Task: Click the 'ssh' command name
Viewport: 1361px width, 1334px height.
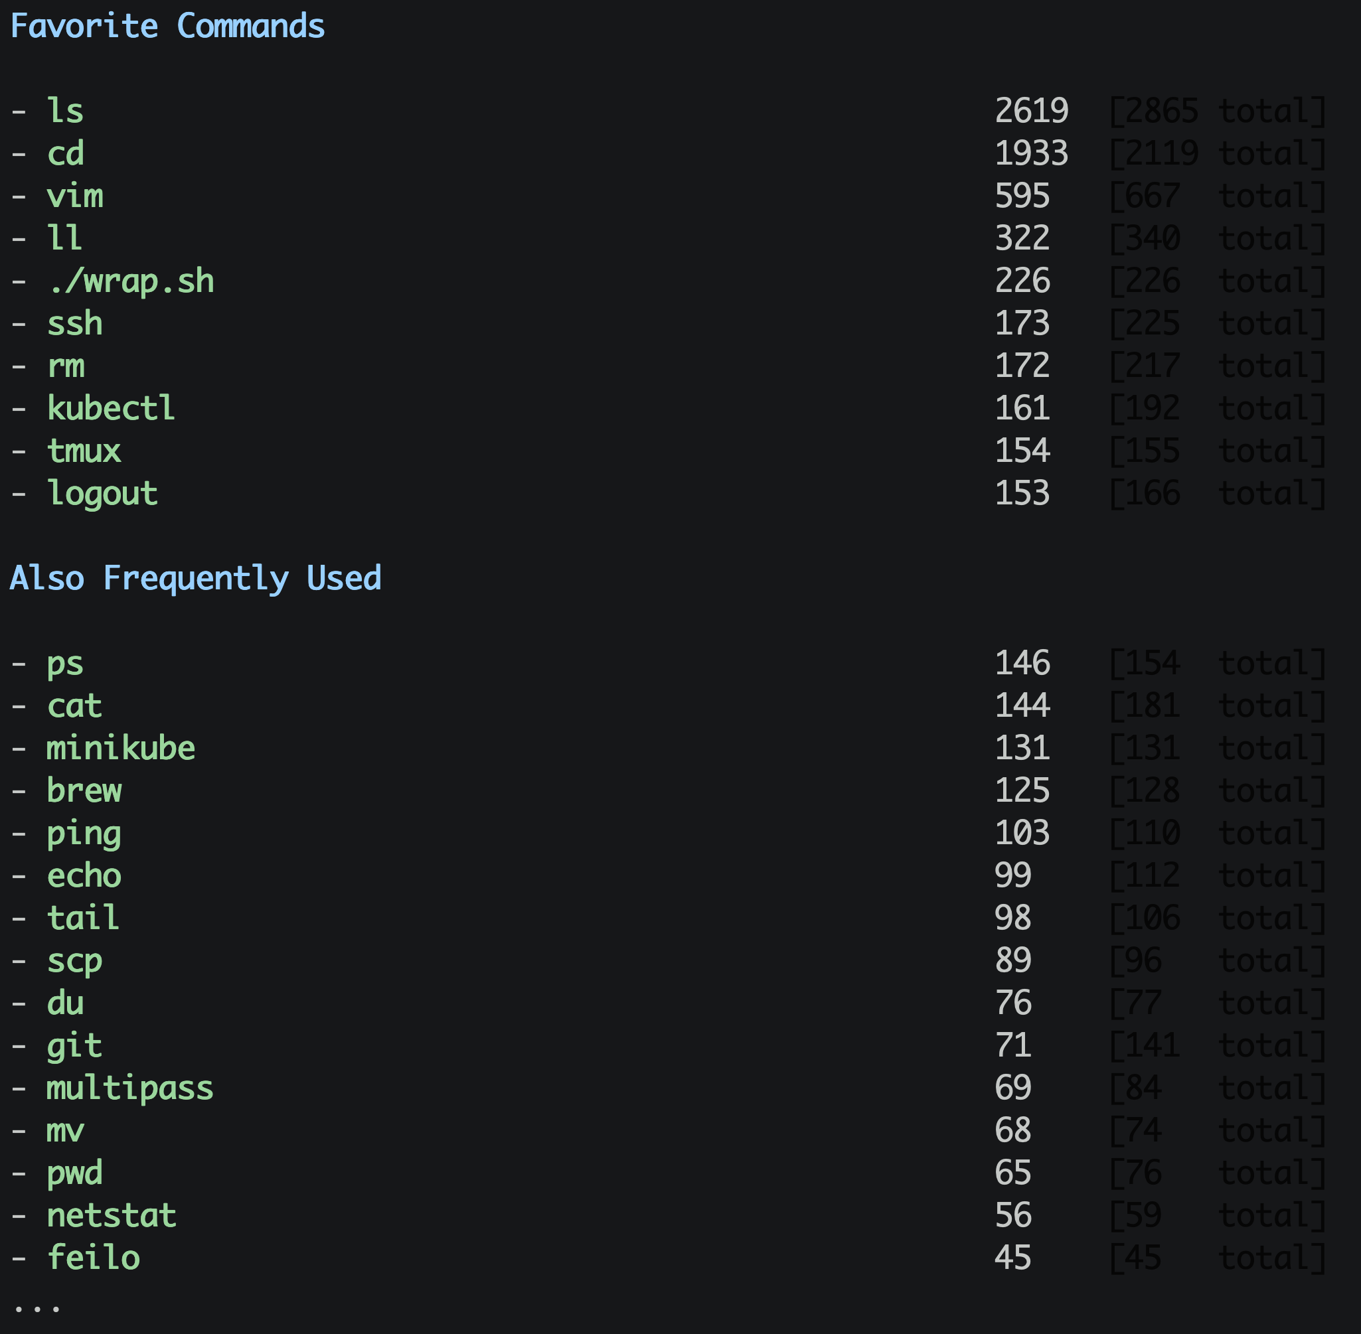Action: point(75,324)
